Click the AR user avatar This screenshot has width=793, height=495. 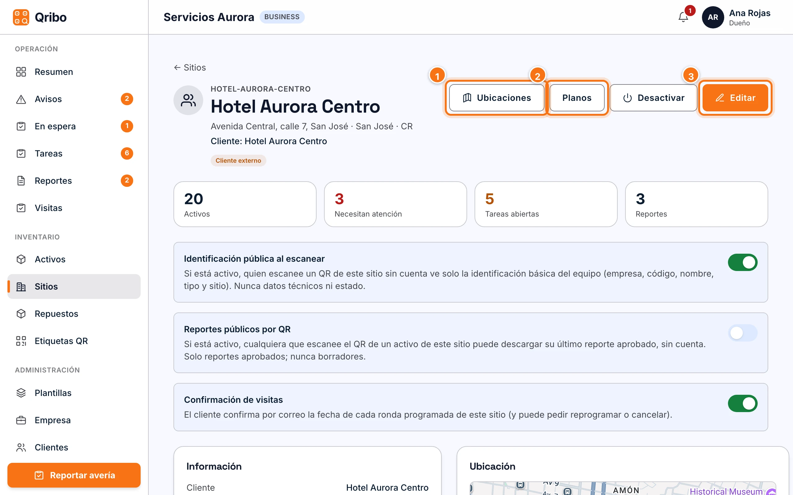click(x=713, y=17)
